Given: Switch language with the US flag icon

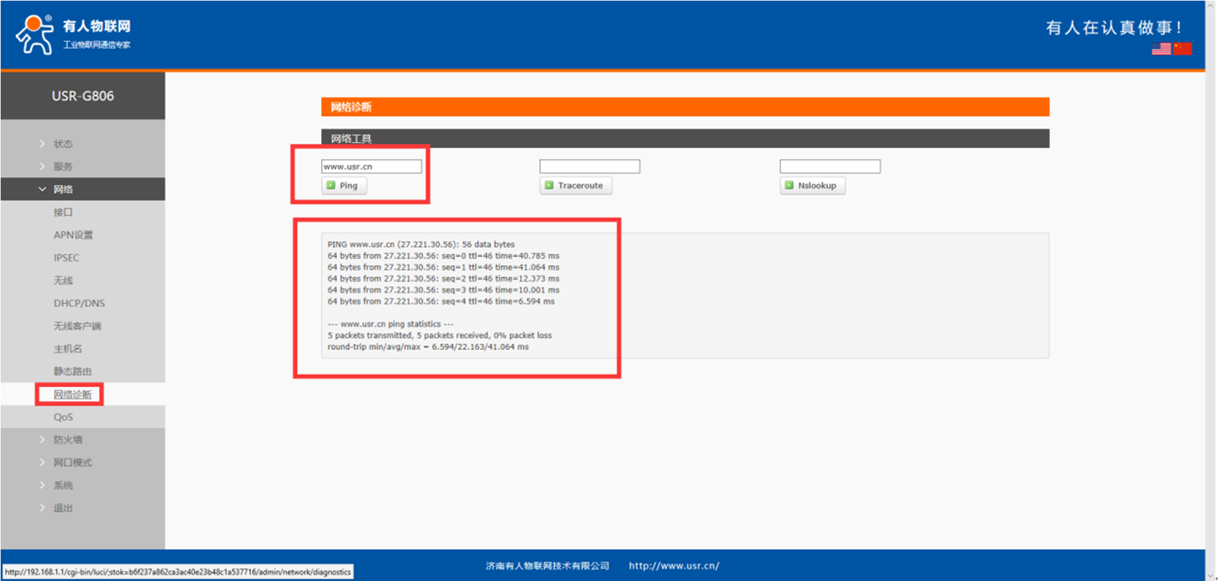Looking at the screenshot, I should point(1161,49).
